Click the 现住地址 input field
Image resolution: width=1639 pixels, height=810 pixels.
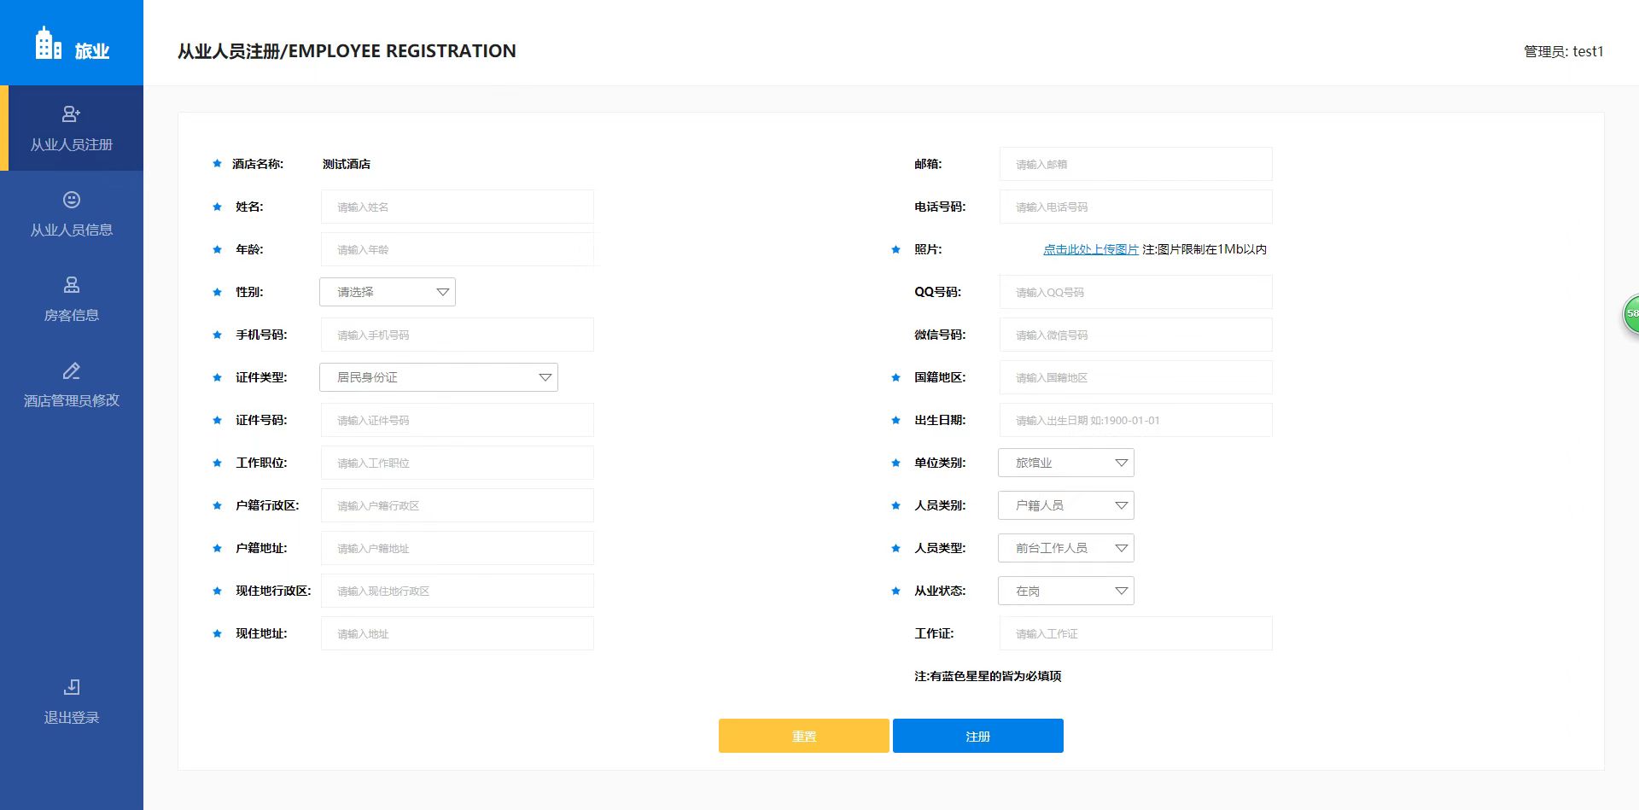458,633
